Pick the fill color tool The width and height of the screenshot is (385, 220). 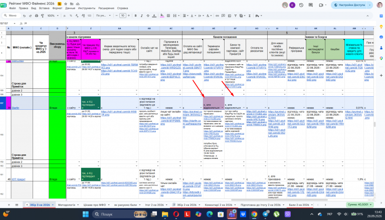coord(162,16)
